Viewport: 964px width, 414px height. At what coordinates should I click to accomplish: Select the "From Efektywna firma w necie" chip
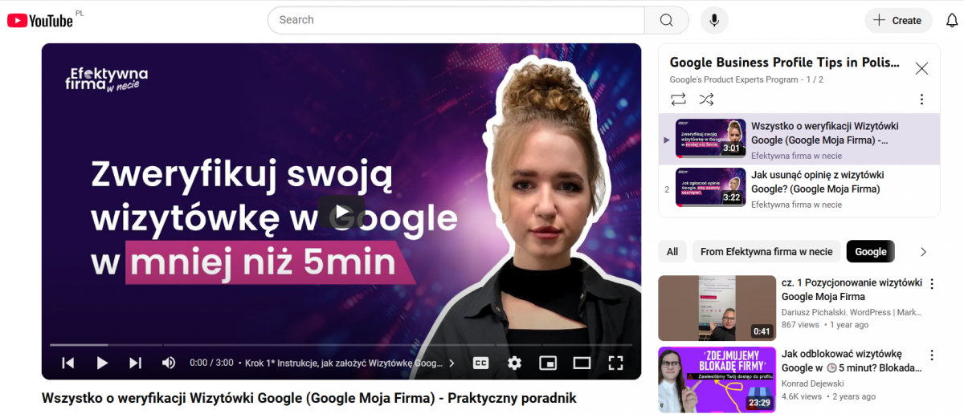tap(766, 252)
